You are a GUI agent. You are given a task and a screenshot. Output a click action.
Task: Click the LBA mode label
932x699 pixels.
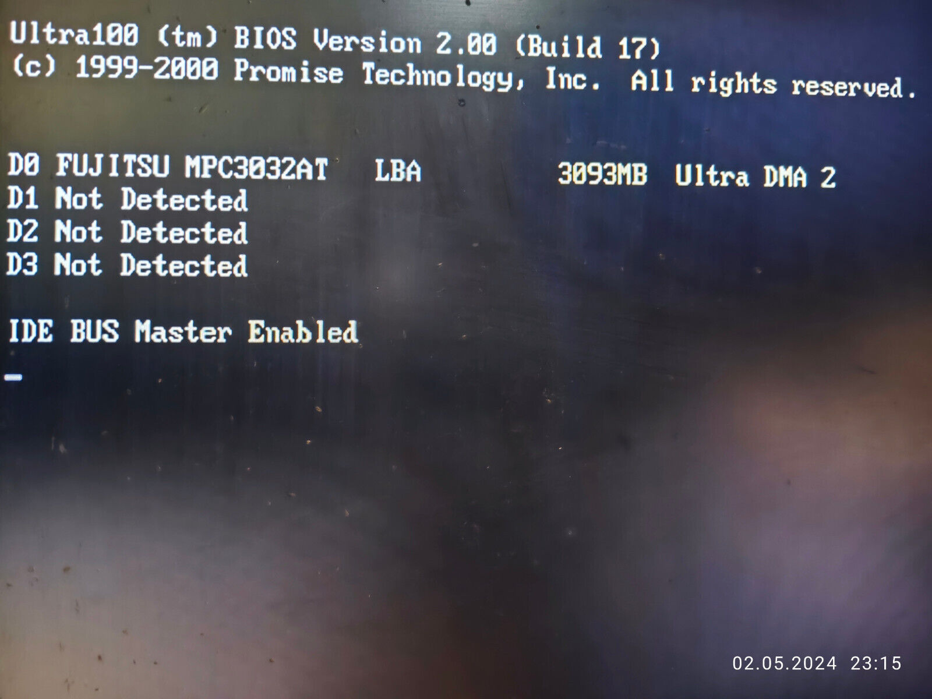click(397, 171)
